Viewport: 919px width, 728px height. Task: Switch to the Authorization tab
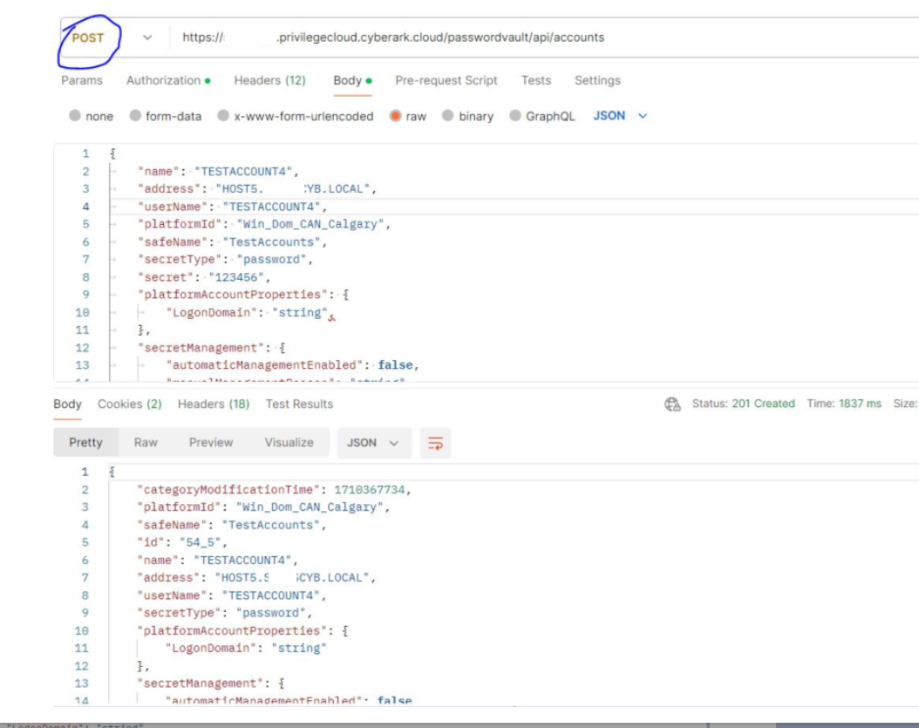[x=168, y=80]
